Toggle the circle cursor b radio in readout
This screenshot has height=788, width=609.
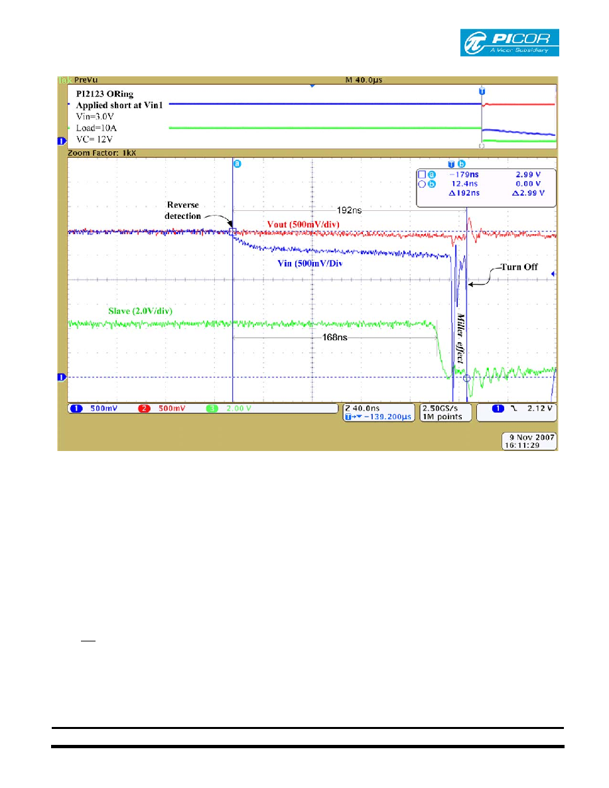pos(422,184)
